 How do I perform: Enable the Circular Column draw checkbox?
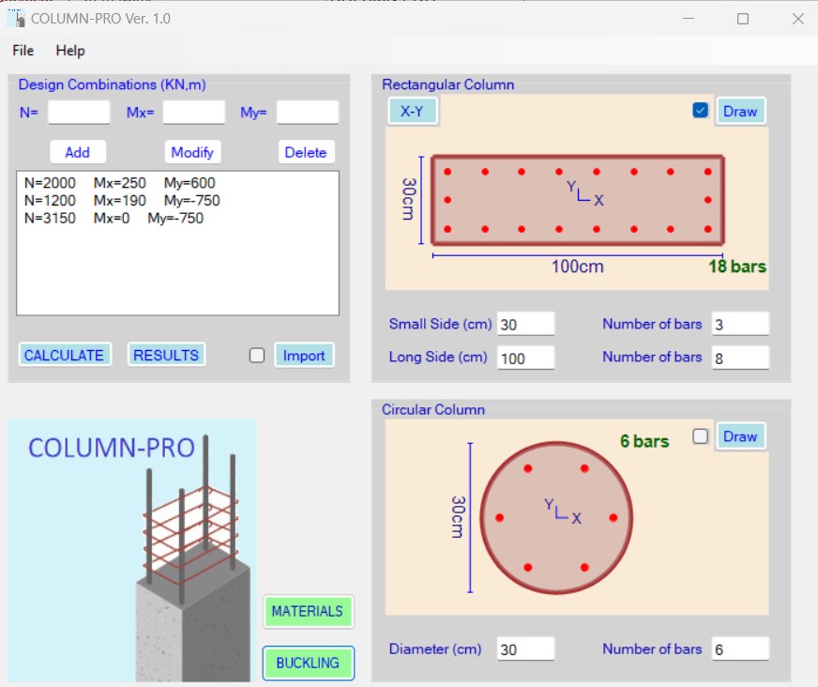pyautogui.click(x=700, y=436)
